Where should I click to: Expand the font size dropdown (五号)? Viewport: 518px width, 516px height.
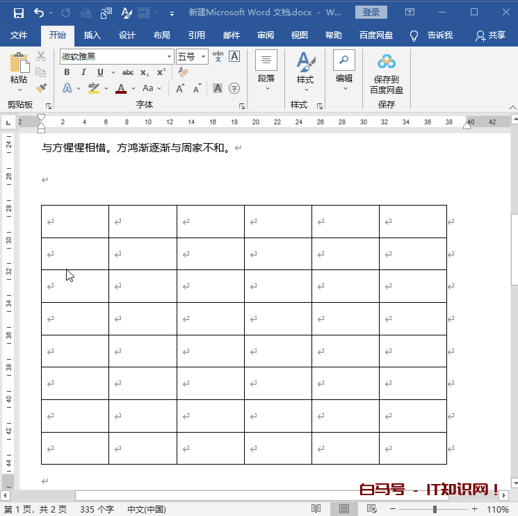pos(204,57)
